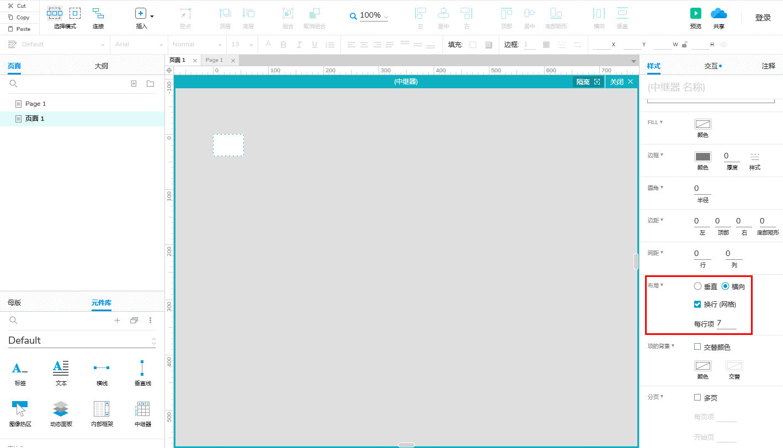The height and width of the screenshot is (448, 783).
Task: Select the 中继器 repeater widget
Action: [143, 414]
